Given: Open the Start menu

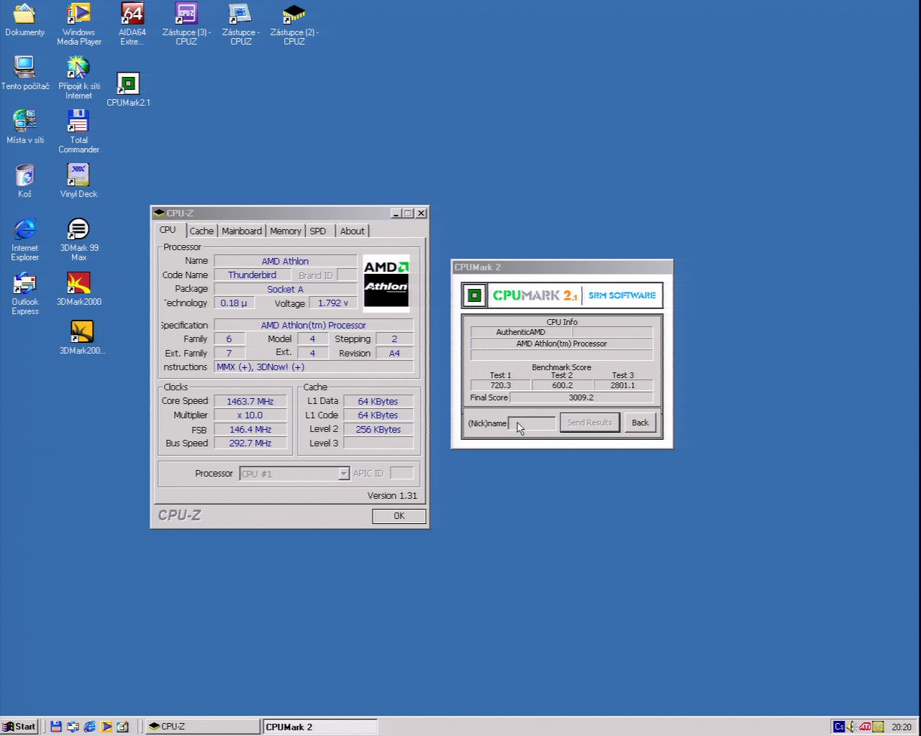Looking at the screenshot, I should [x=19, y=727].
